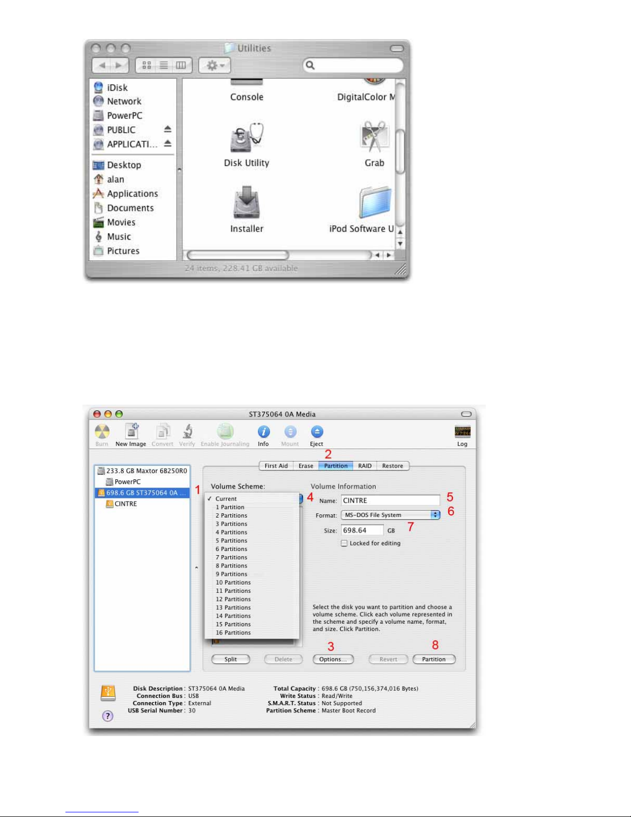Eject the PUBLIC volume

pos(167,129)
